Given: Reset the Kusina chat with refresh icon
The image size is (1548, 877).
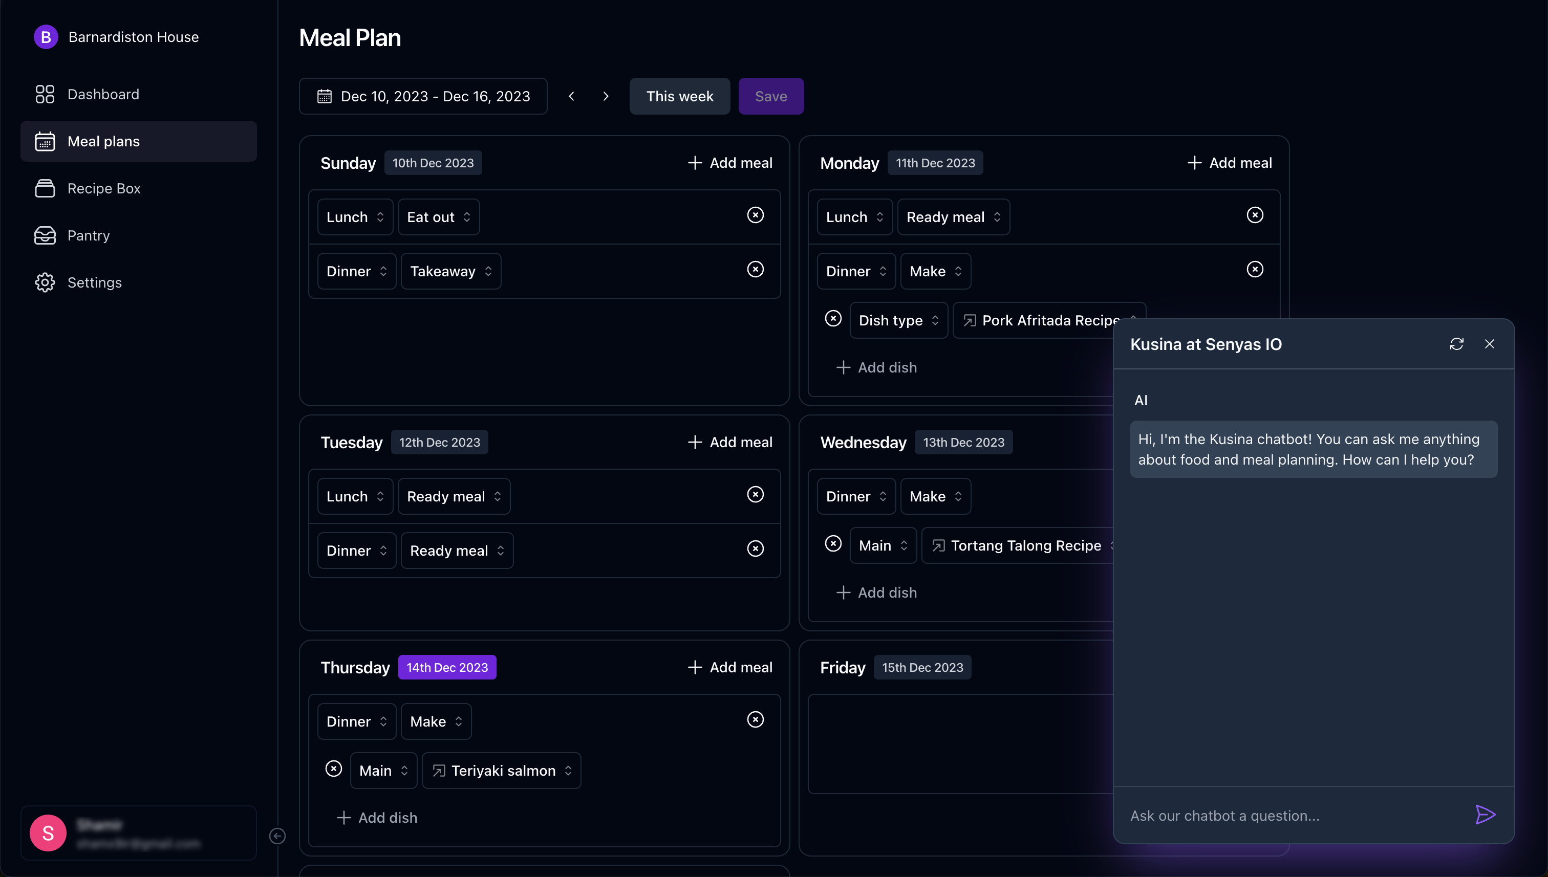Looking at the screenshot, I should [x=1456, y=344].
